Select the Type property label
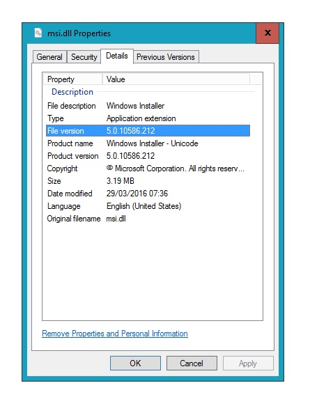This screenshot has height=399, width=310. tap(56, 118)
